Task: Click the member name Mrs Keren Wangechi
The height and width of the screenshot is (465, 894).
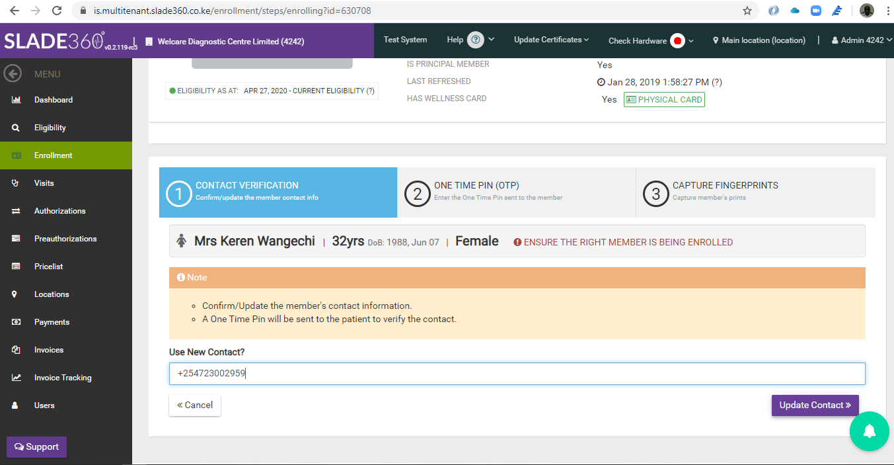Action: [254, 241]
